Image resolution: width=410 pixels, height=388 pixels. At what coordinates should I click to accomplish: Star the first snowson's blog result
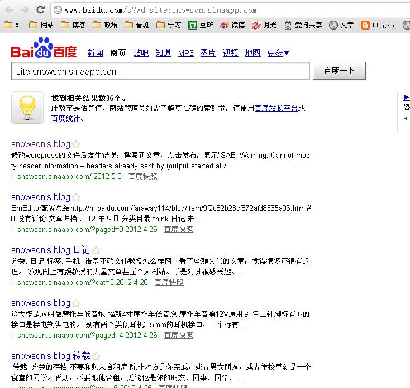pos(76,144)
